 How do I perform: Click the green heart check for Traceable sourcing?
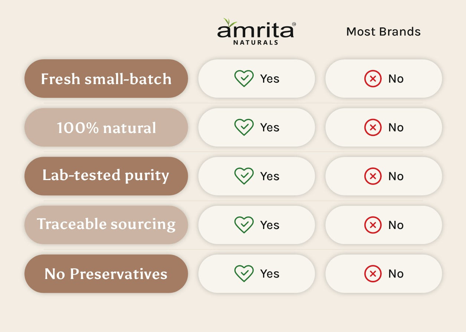pos(244,225)
